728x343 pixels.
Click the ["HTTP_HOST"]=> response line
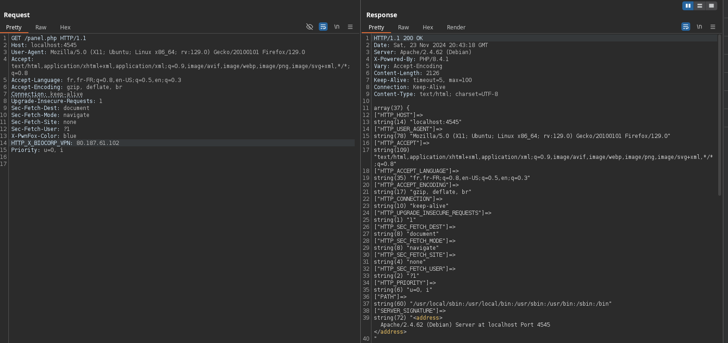click(x=398, y=115)
